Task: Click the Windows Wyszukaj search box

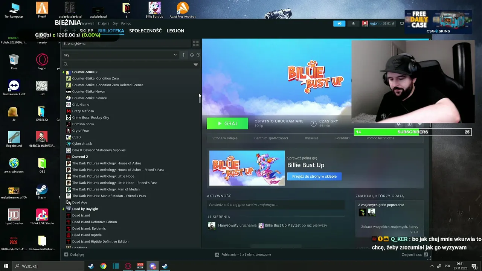Action: click(x=48, y=266)
